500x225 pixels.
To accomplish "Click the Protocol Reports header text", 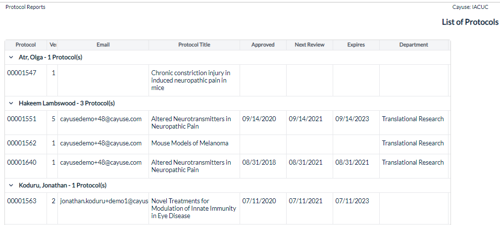I will point(26,7).
